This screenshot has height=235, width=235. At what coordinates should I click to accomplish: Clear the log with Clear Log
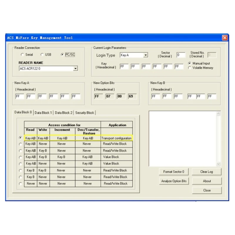click(207, 172)
